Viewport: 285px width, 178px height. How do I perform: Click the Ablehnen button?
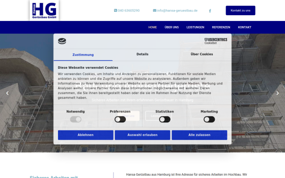[x=85, y=135]
